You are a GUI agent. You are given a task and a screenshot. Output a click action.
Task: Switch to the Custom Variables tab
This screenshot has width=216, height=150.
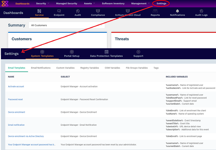(x=65, y=68)
